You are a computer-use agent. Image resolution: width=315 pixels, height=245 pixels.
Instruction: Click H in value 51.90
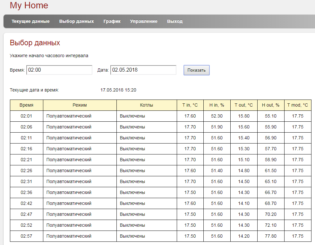tap(217, 127)
